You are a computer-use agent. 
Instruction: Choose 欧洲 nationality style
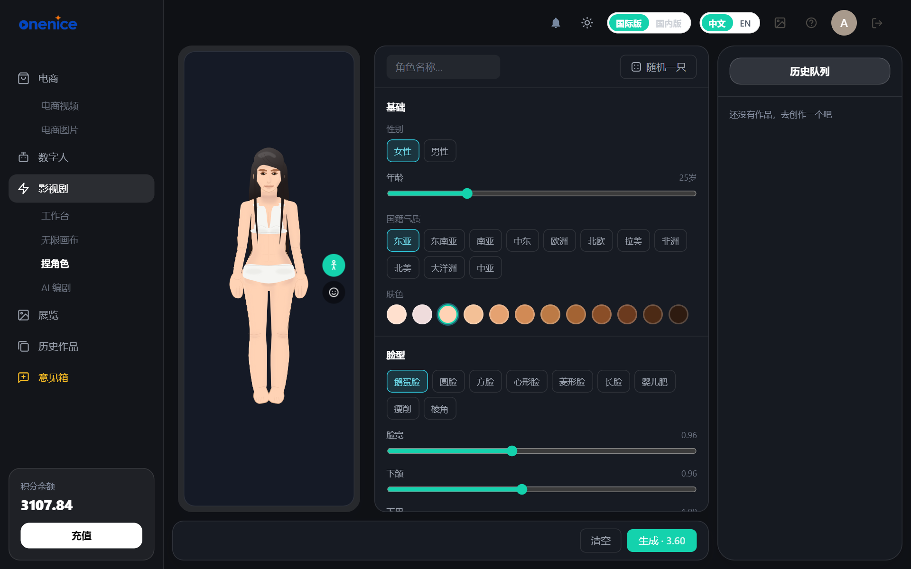559,241
